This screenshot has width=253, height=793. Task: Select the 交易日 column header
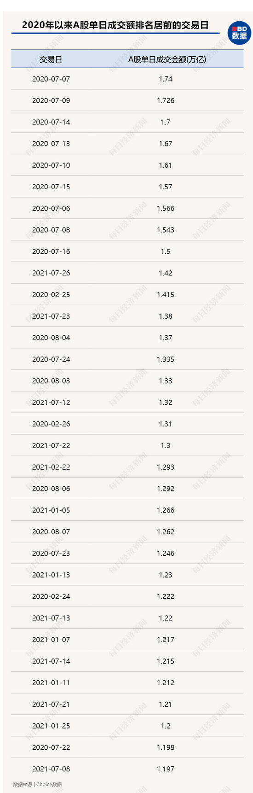click(51, 59)
